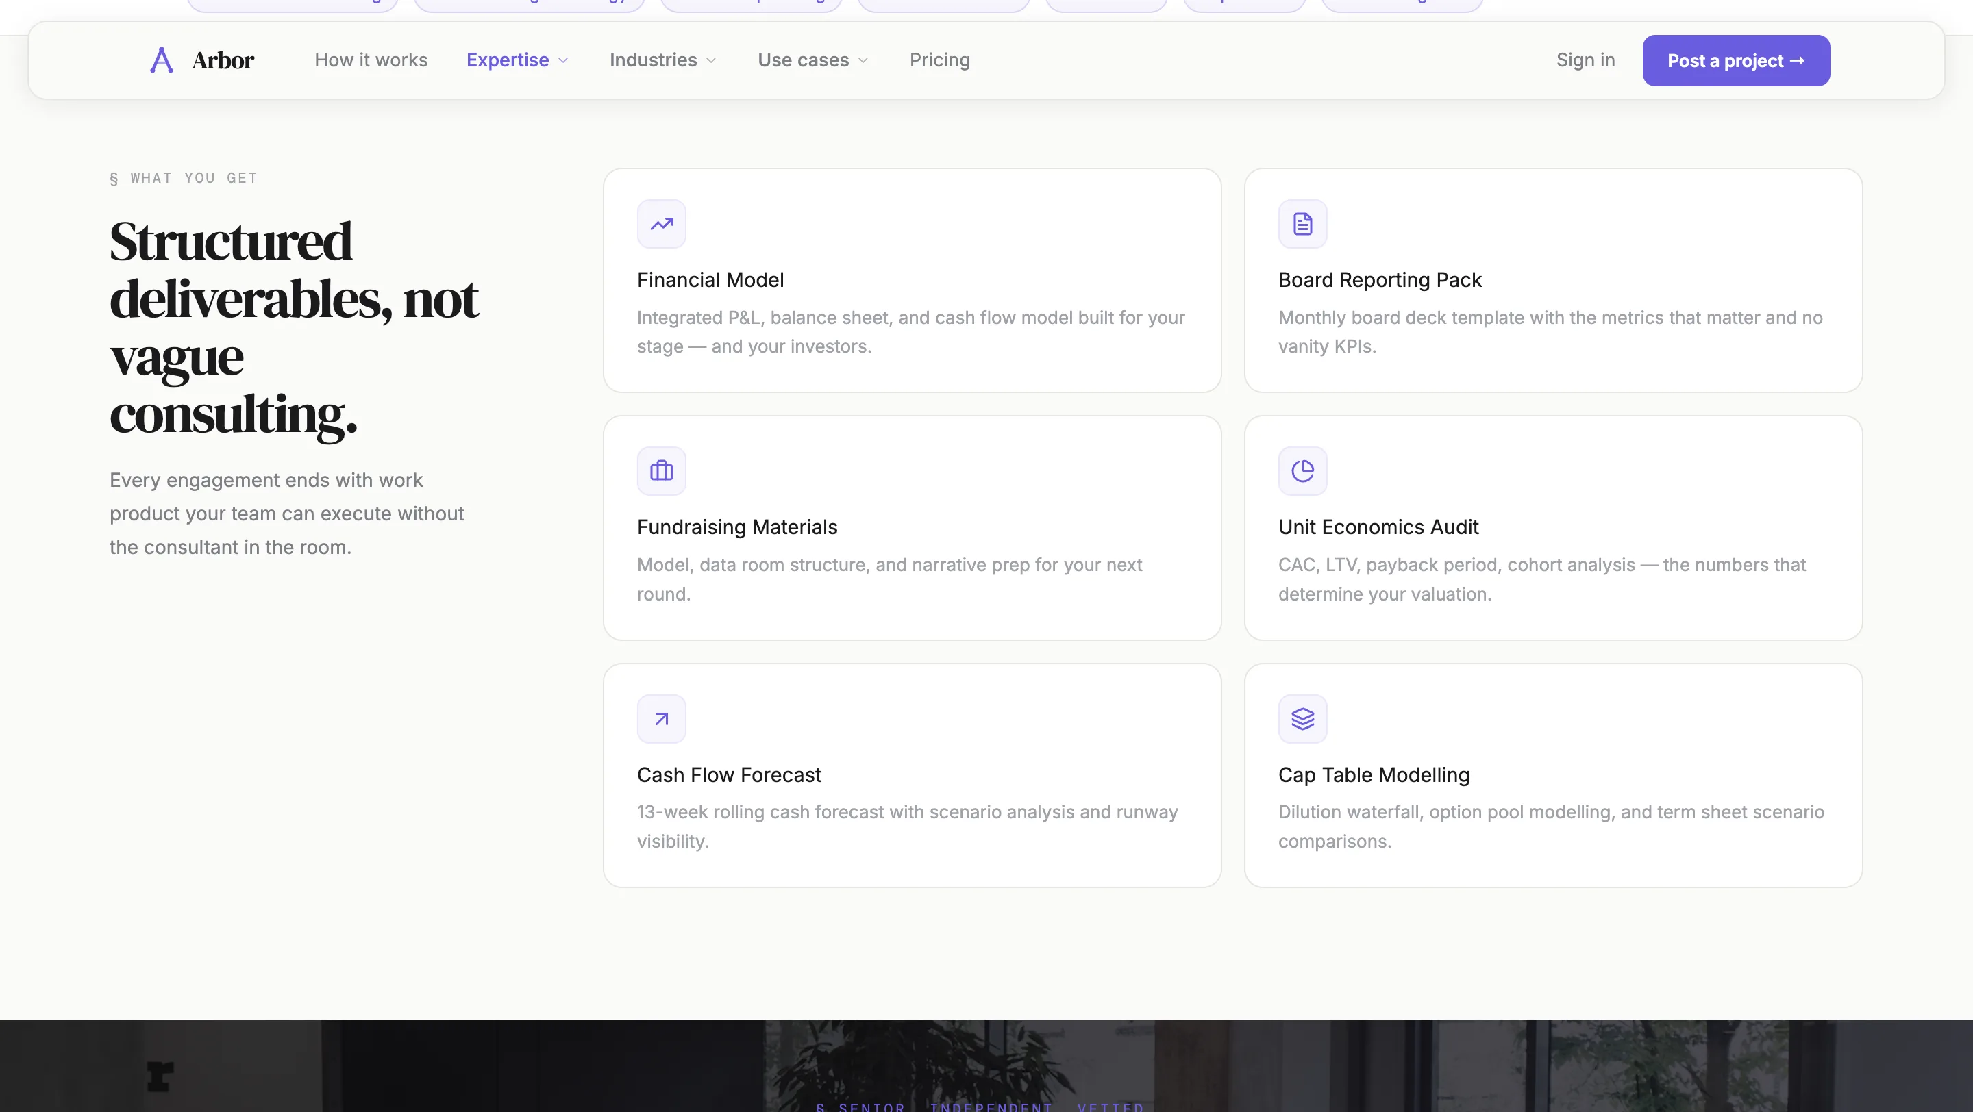The image size is (1973, 1112).
Task: Click the Cap Table Modelling layers icon
Action: [x=1302, y=718]
